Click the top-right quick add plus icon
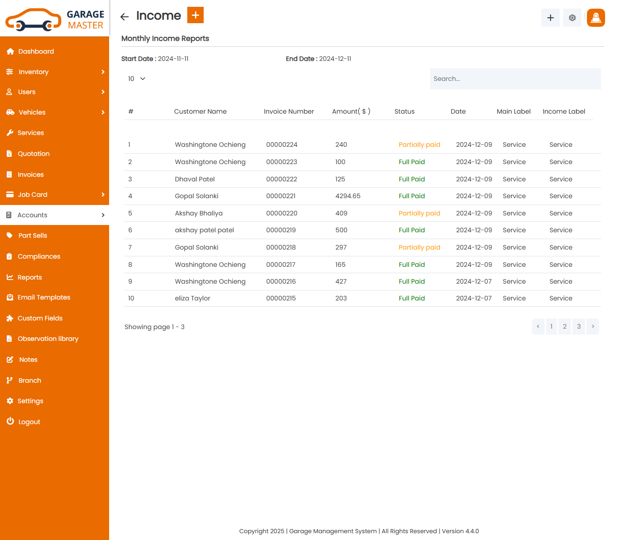This screenshot has width=621, height=540. 550,18
